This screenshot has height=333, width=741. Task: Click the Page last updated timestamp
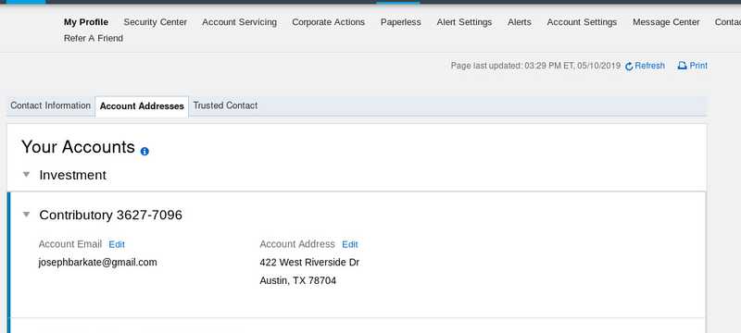(535, 66)
